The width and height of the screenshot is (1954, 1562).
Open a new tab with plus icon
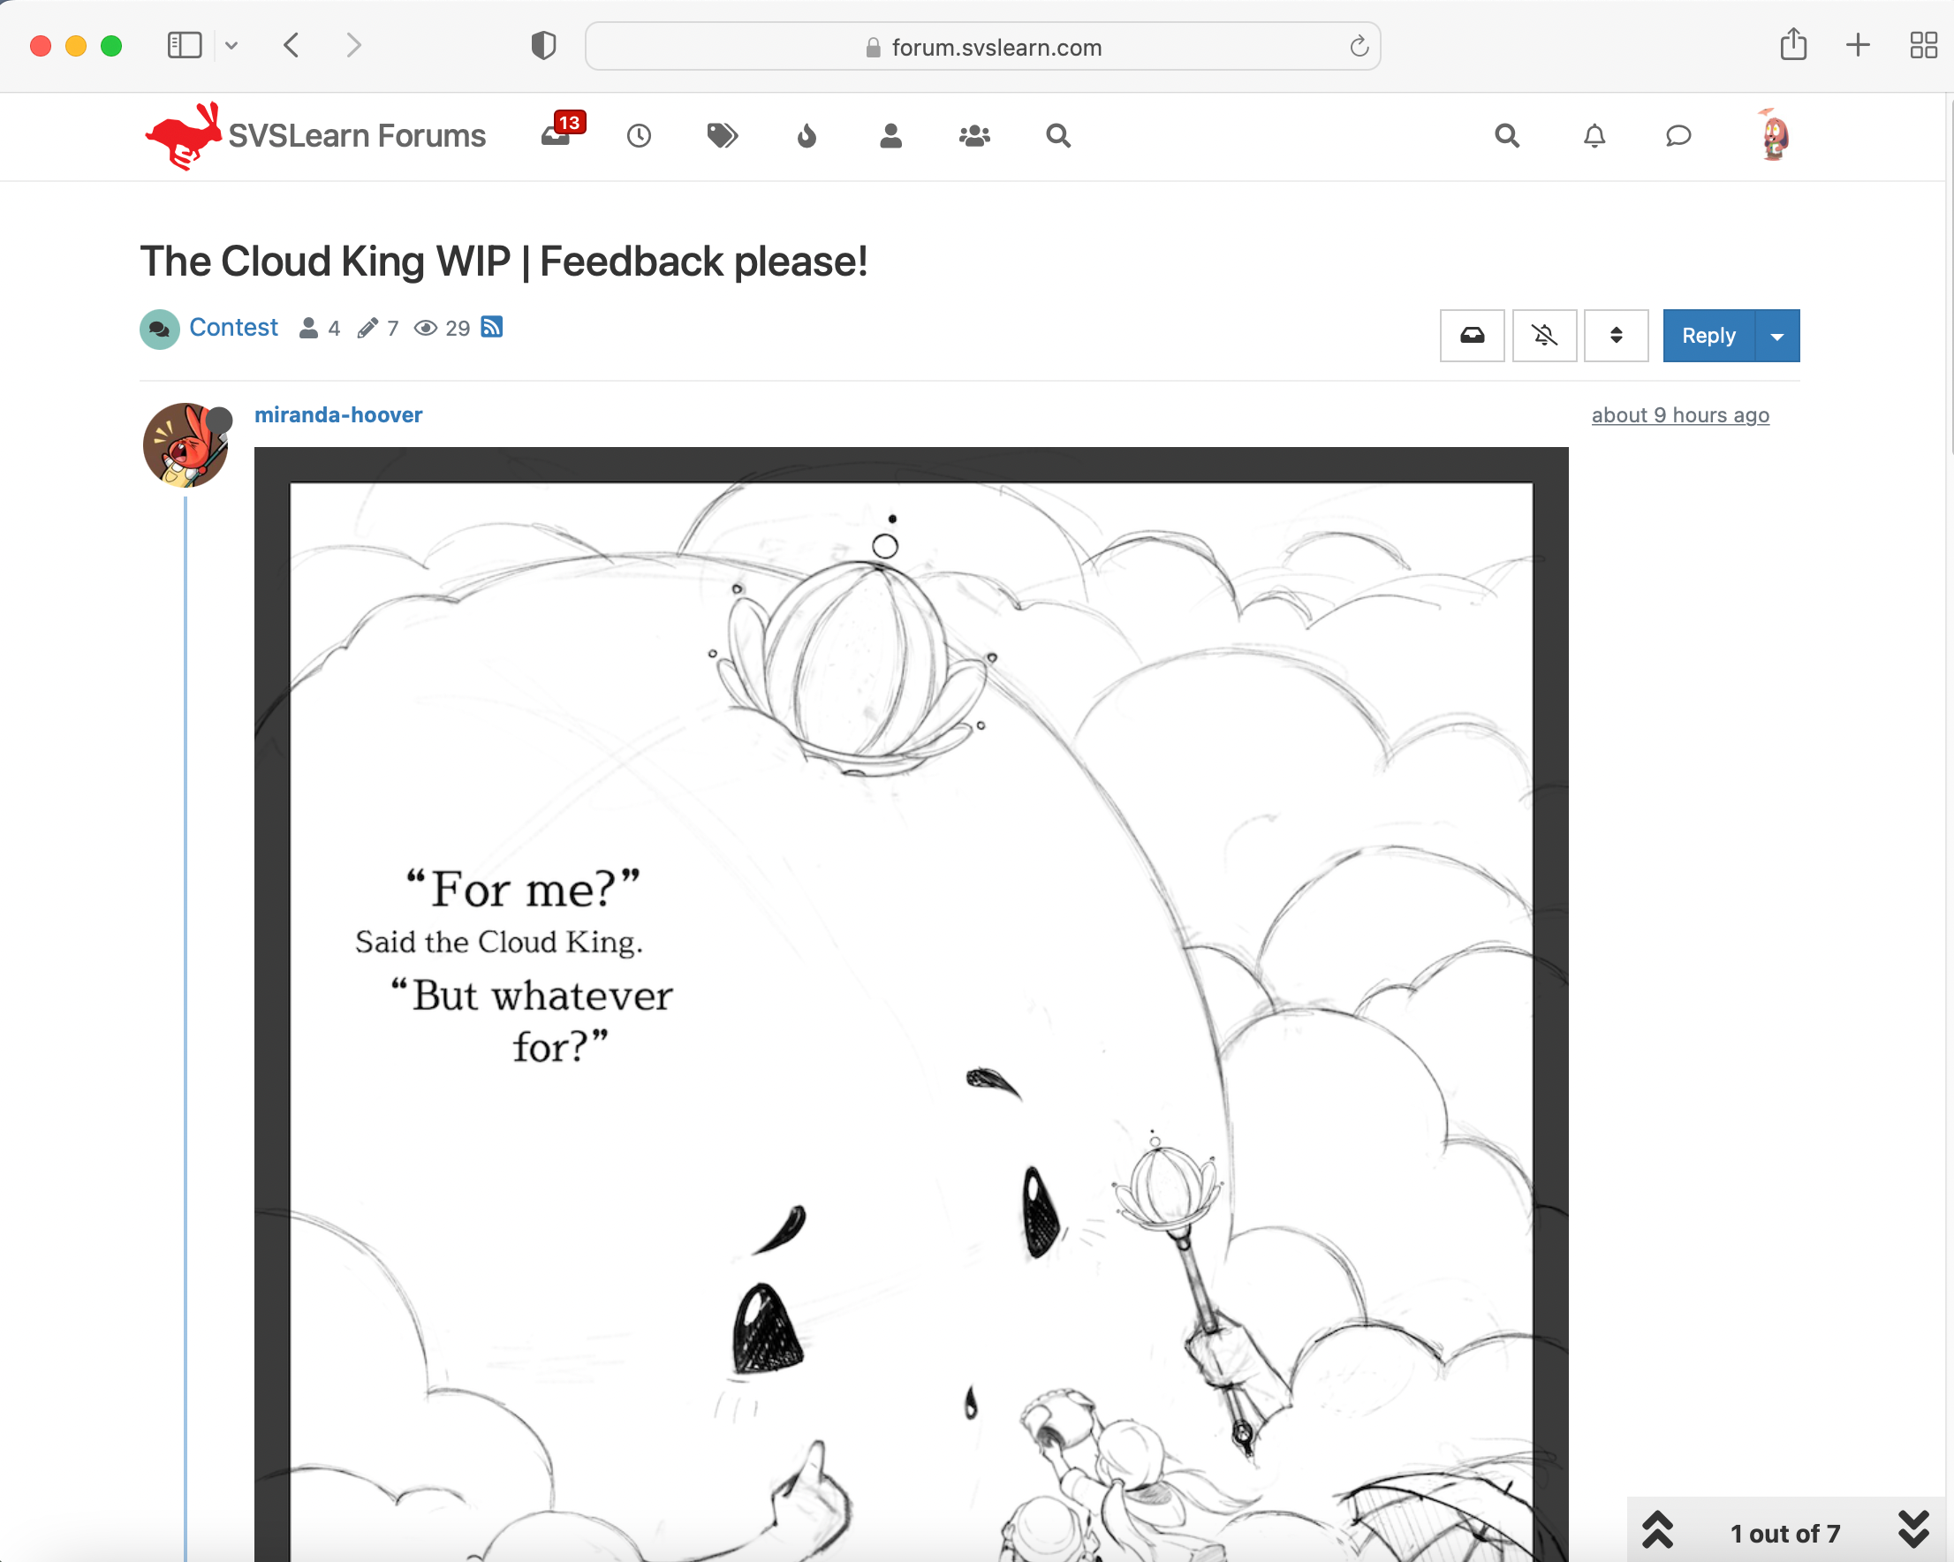[x=1858, y=45]
